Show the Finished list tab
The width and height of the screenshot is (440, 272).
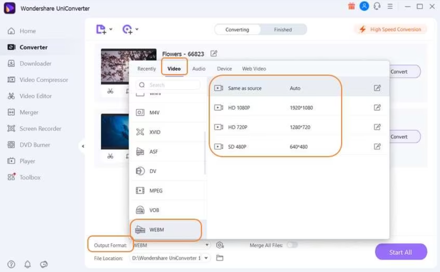(283, 29)
